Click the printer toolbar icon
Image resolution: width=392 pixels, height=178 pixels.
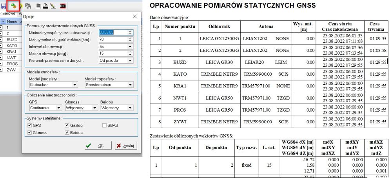tap(45, 6)
